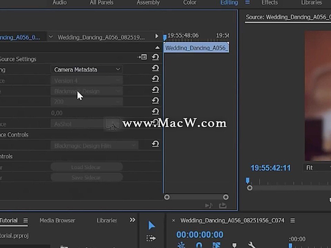Click the play audio loop icon

209,205
